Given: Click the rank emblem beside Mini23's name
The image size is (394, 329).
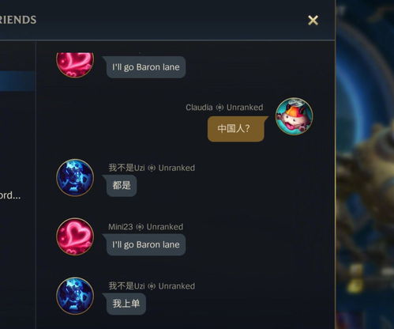Looking at the screenshot, I should pyautogui.click(x=140, y=227).
